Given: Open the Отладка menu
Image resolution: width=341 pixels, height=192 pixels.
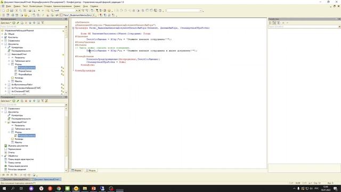Looking at the screenshot, I should tap(48, 6).
